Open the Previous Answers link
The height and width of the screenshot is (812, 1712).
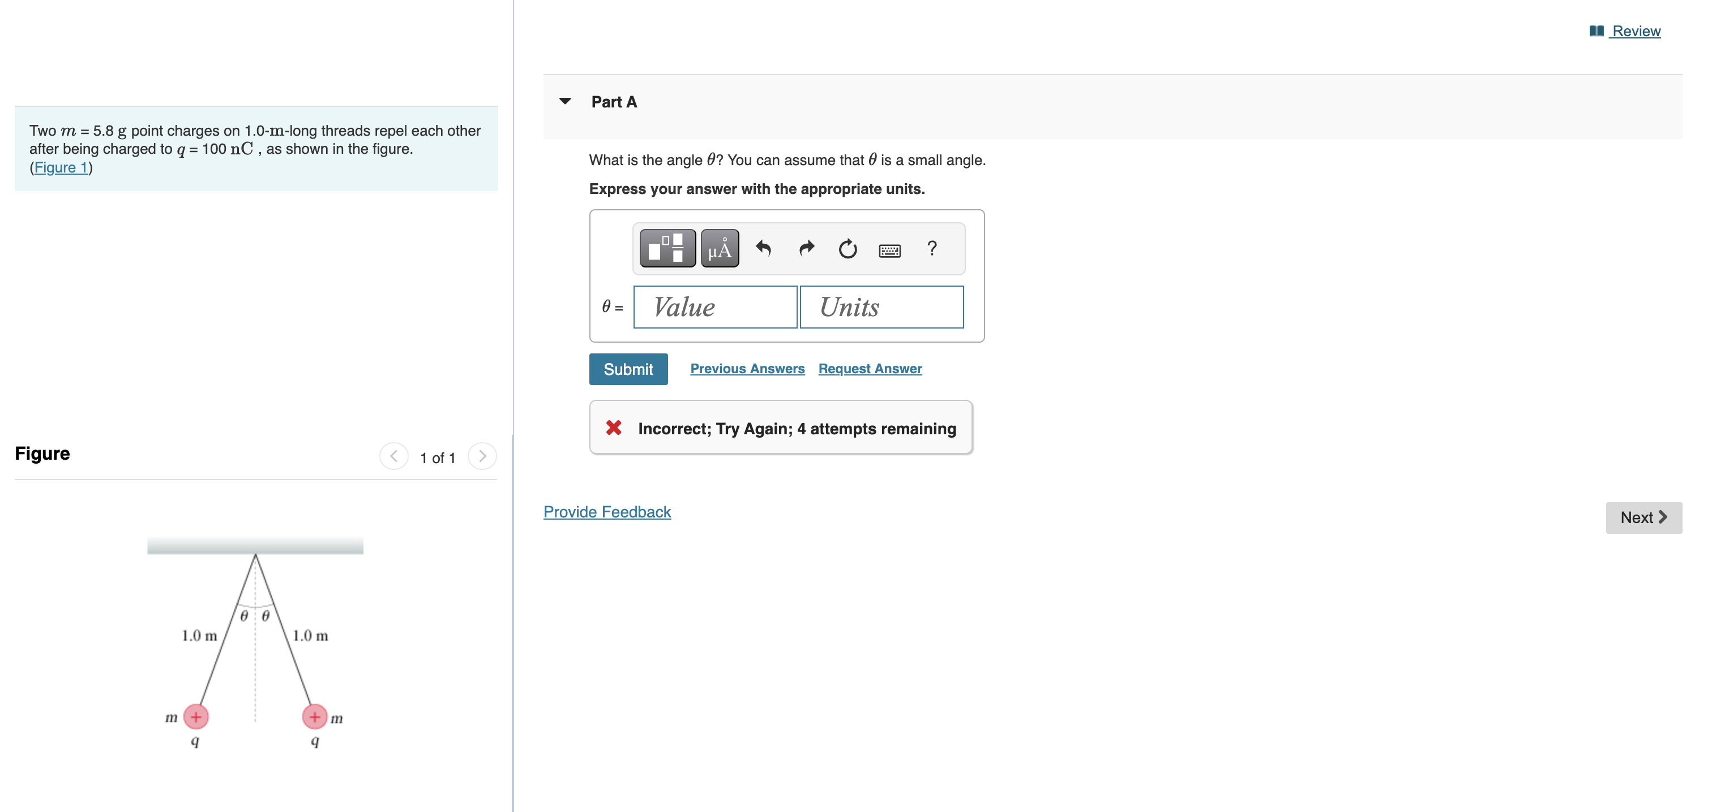747,369
